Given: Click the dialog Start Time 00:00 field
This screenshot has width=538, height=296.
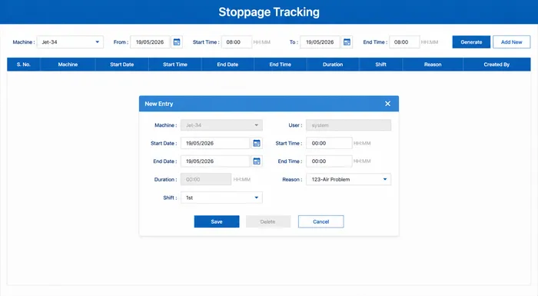Looking at the screenshot, I should (329, 143).
